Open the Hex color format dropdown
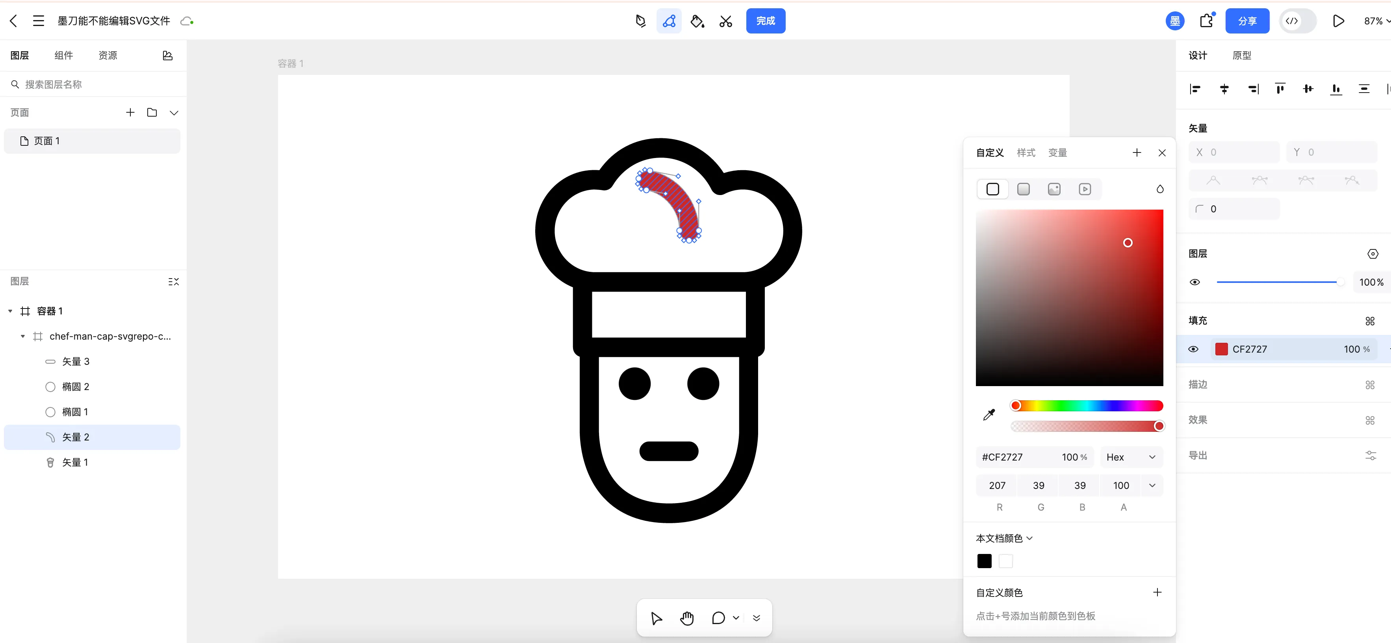Image resolution: width=1391 pixels, height=643 pixels. pyautogui.click(x=1131, y=457)
